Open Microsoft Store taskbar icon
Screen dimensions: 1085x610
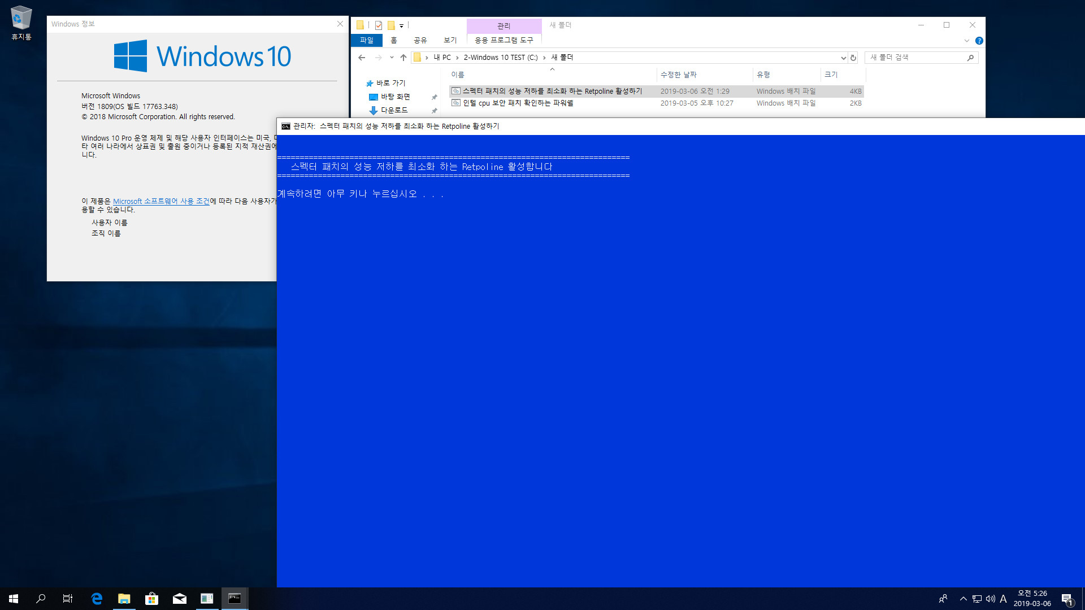[x=151, y=599]
